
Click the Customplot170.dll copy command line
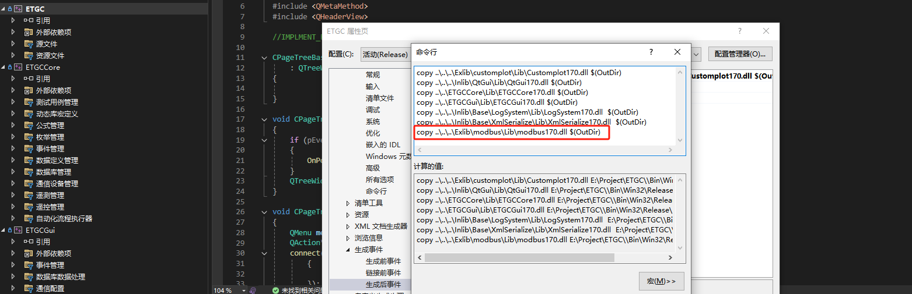tap(519, 73)
